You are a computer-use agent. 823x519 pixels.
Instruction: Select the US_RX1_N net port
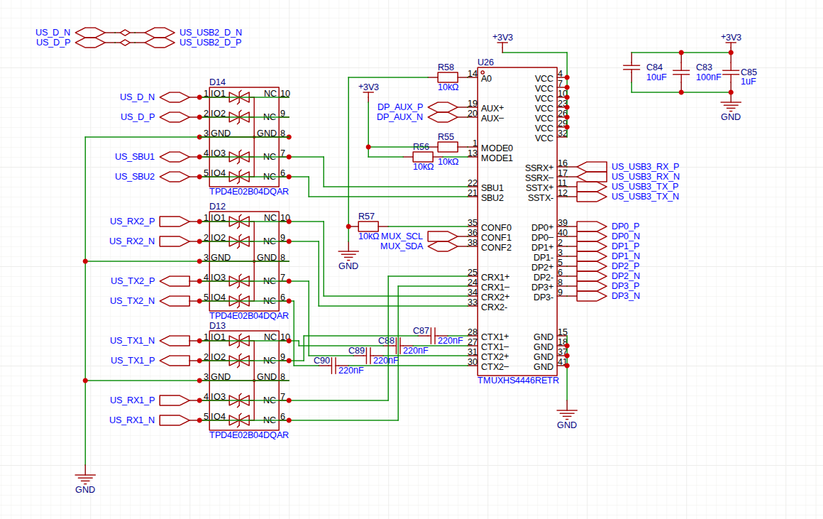tap(175, 420)
